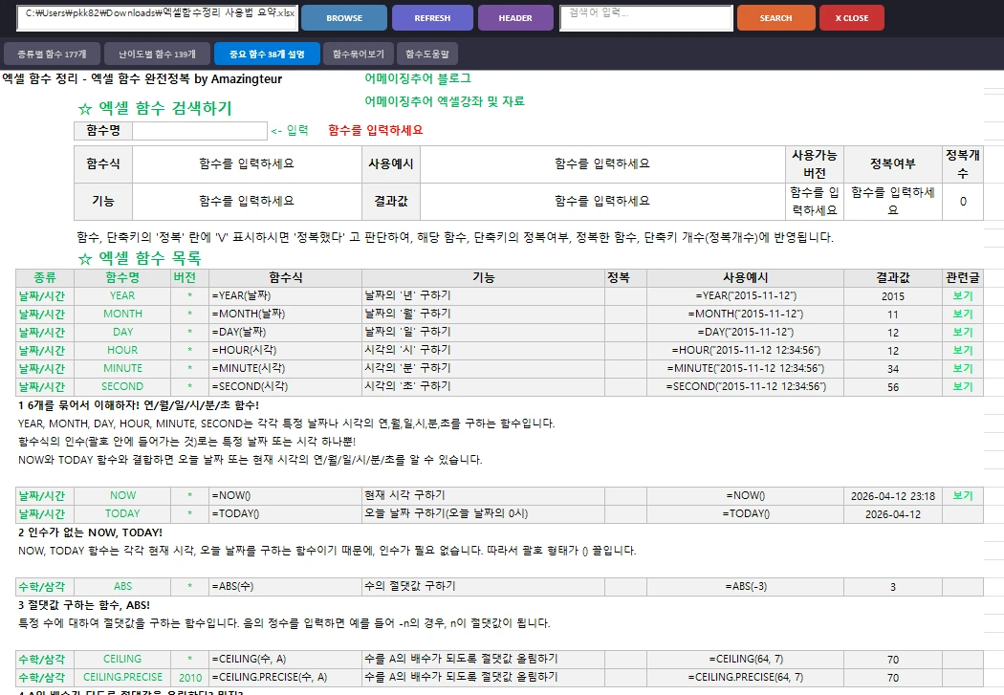Click the 정복 column header
This screenshot has height=695, width=1004.
(x=625, y=278)
